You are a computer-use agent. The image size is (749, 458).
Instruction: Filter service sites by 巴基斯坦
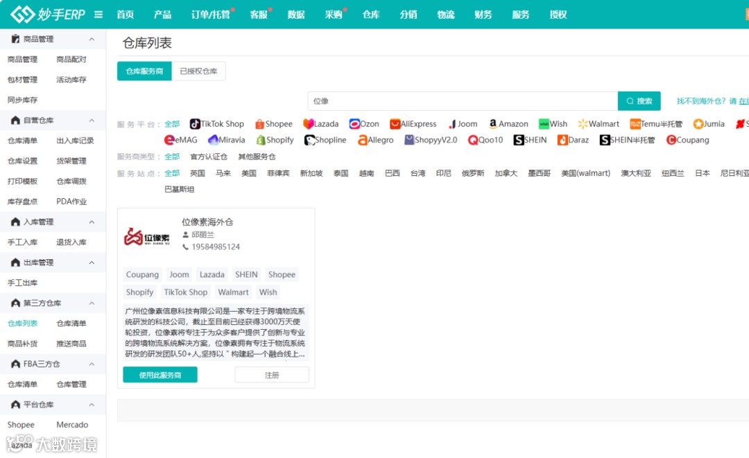coord(179,189)
